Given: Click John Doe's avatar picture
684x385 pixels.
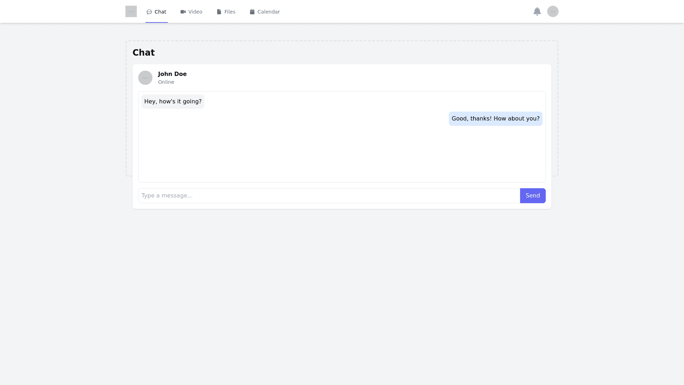Looking at the screenshot, I should coord(145,78).
